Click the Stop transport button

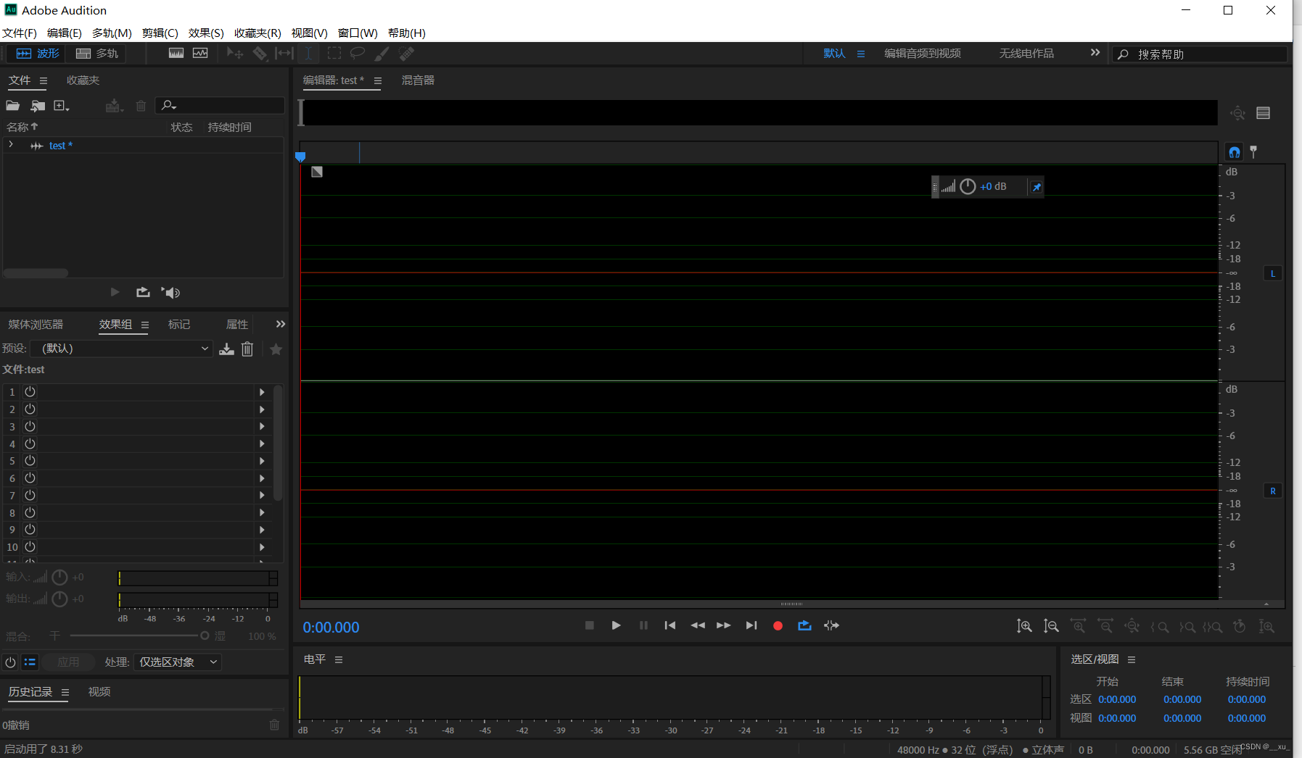click(x=590, y=625)
